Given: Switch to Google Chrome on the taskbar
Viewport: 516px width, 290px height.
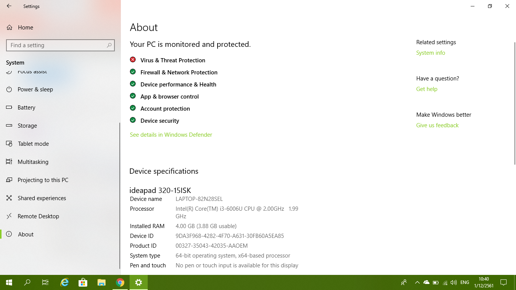Looking at the screenshot, I should (120, 282).
